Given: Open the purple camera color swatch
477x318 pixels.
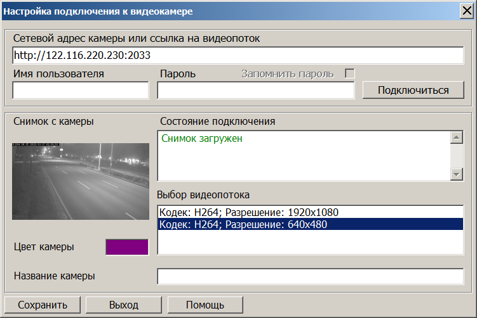Looking at the screenshot, I should click(127, 247).
